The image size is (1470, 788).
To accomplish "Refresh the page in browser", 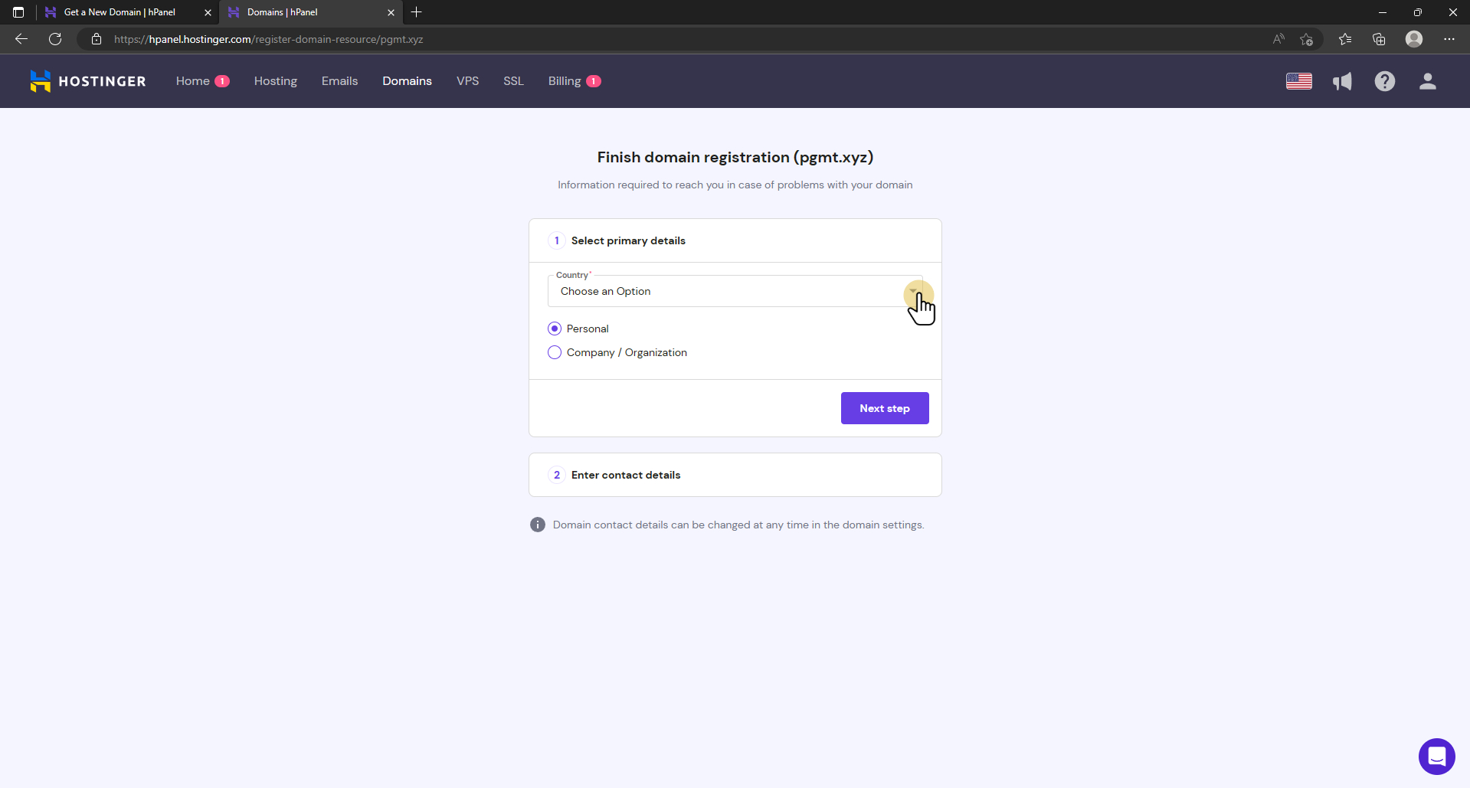I will [55, 39].
